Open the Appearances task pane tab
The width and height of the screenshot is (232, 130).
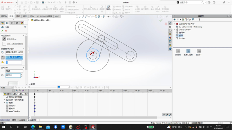pos(170,38)
